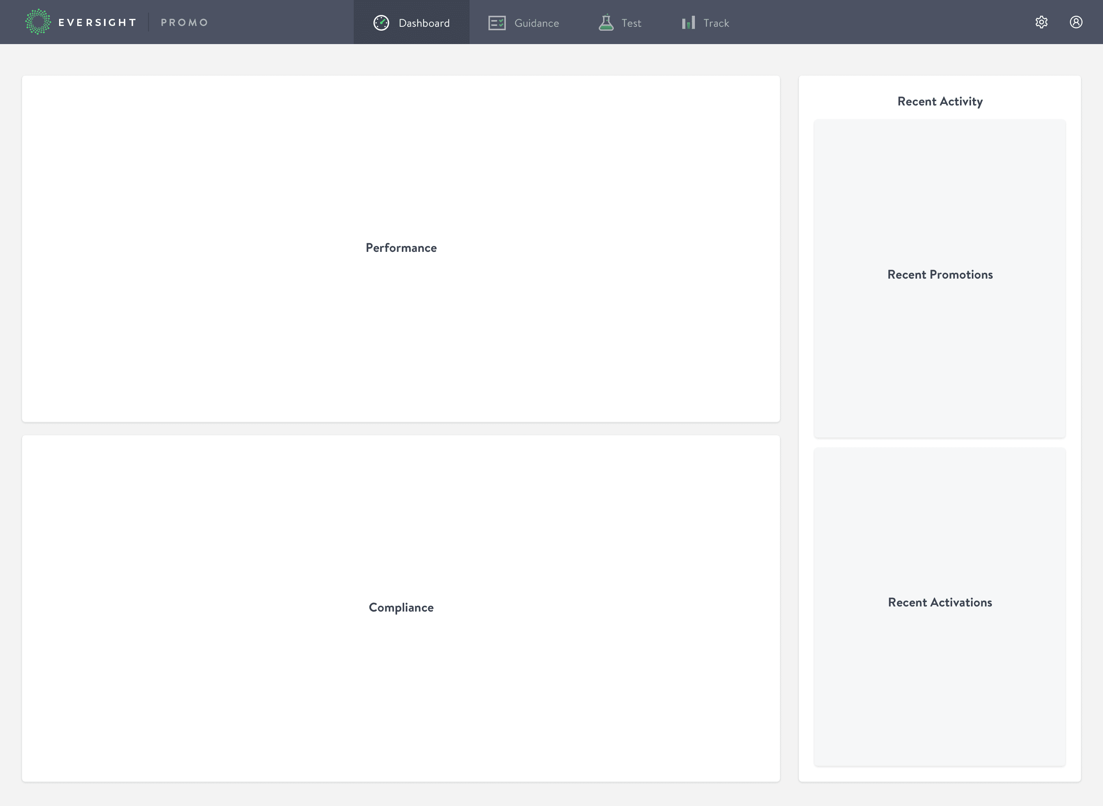Screen dimensions: 1103x806
Task: Click the PROMO product label
Action: coord(184,22)
